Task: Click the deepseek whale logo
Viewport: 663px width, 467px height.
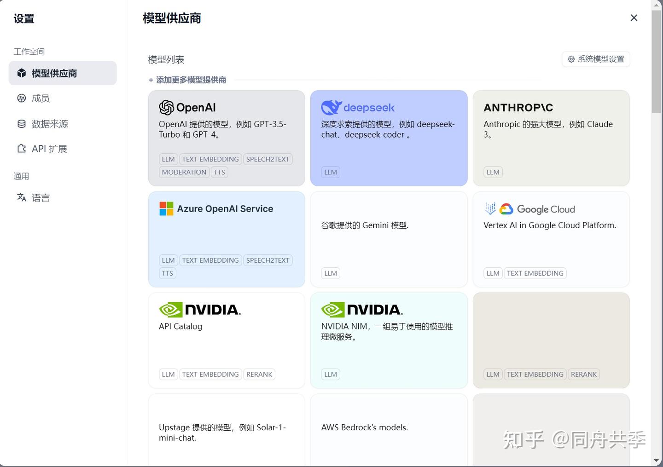Action: (x=331, y=107)
